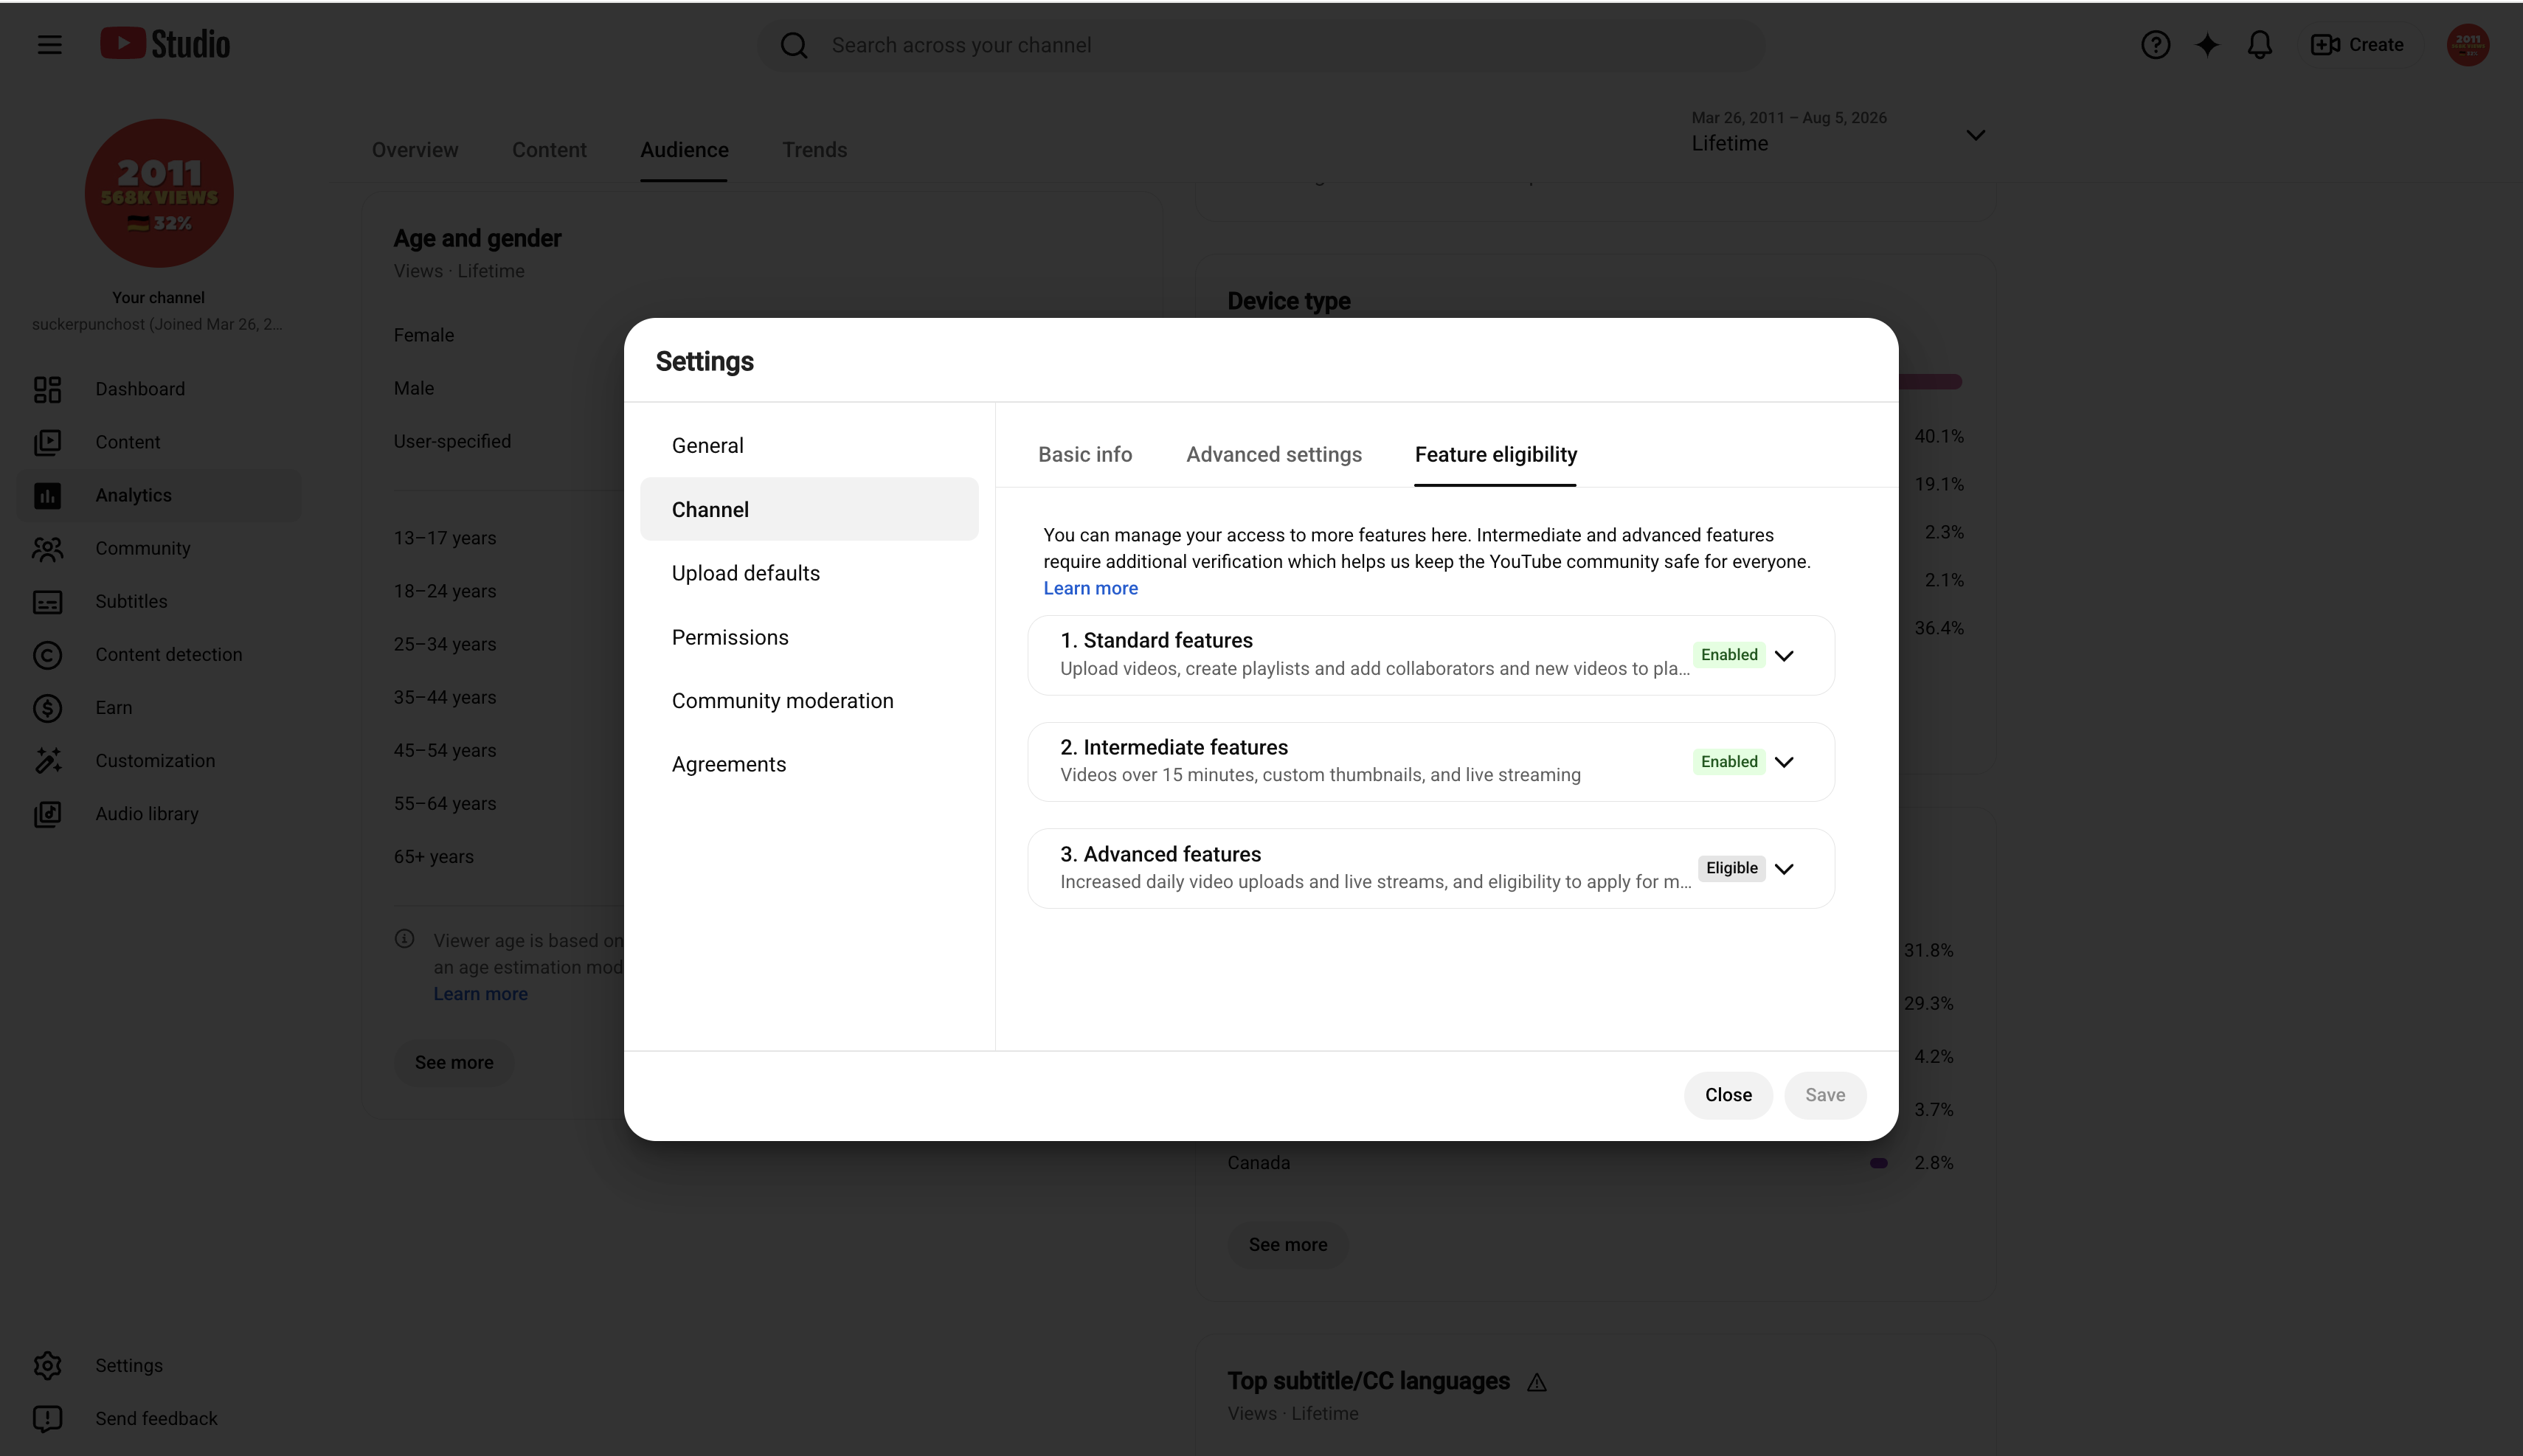Open Upload defaults settings

pos(809,573)
